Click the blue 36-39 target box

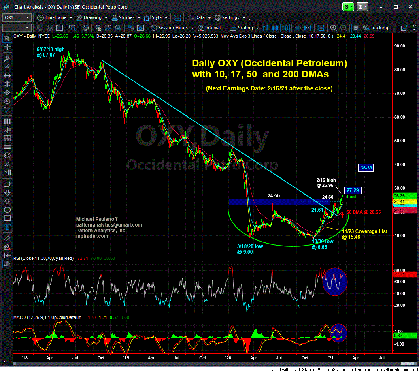366,168
